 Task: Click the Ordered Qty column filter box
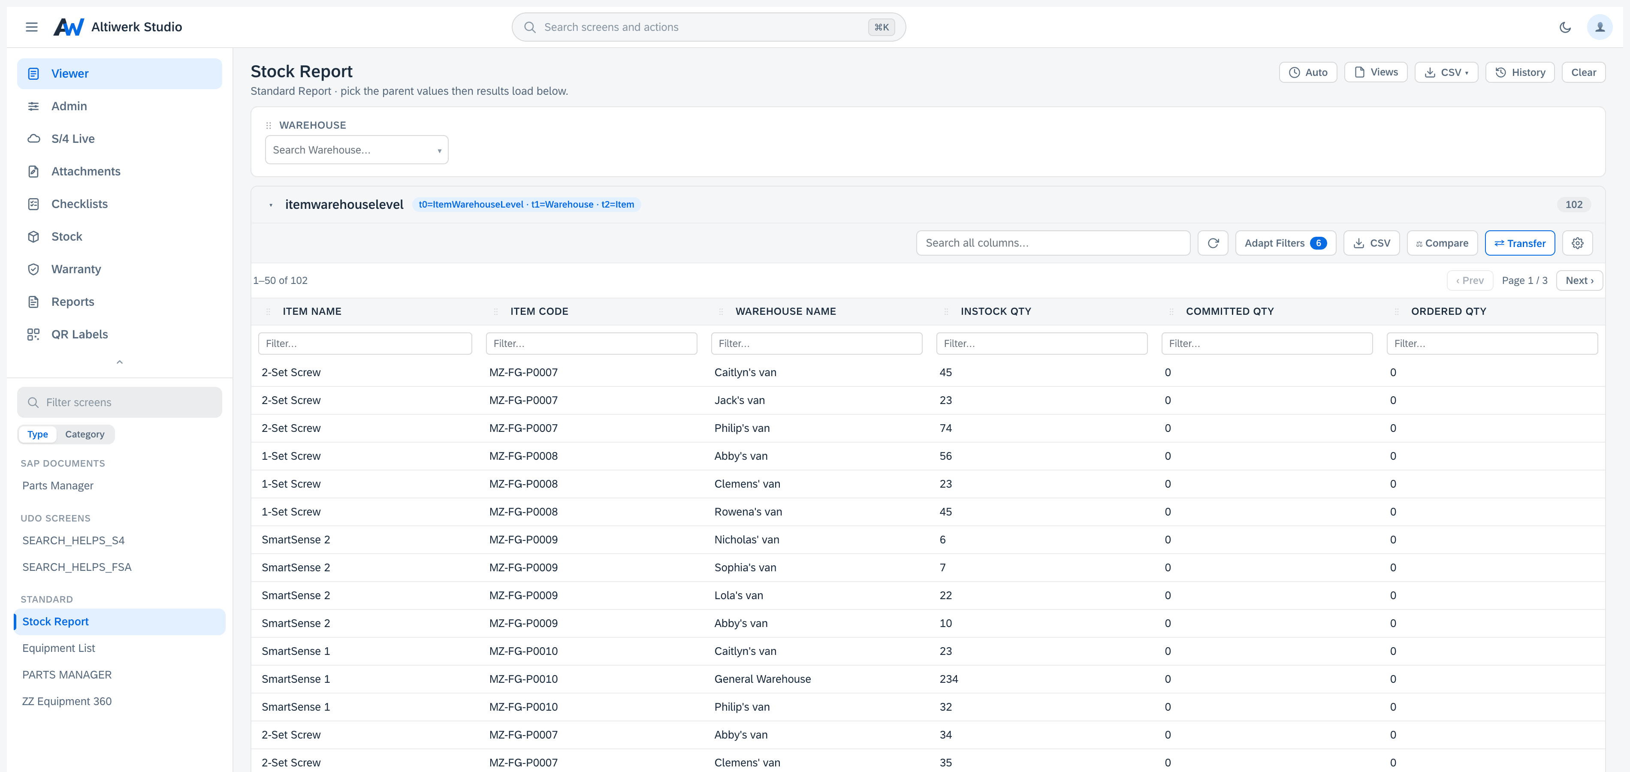tap(1492, 344)
